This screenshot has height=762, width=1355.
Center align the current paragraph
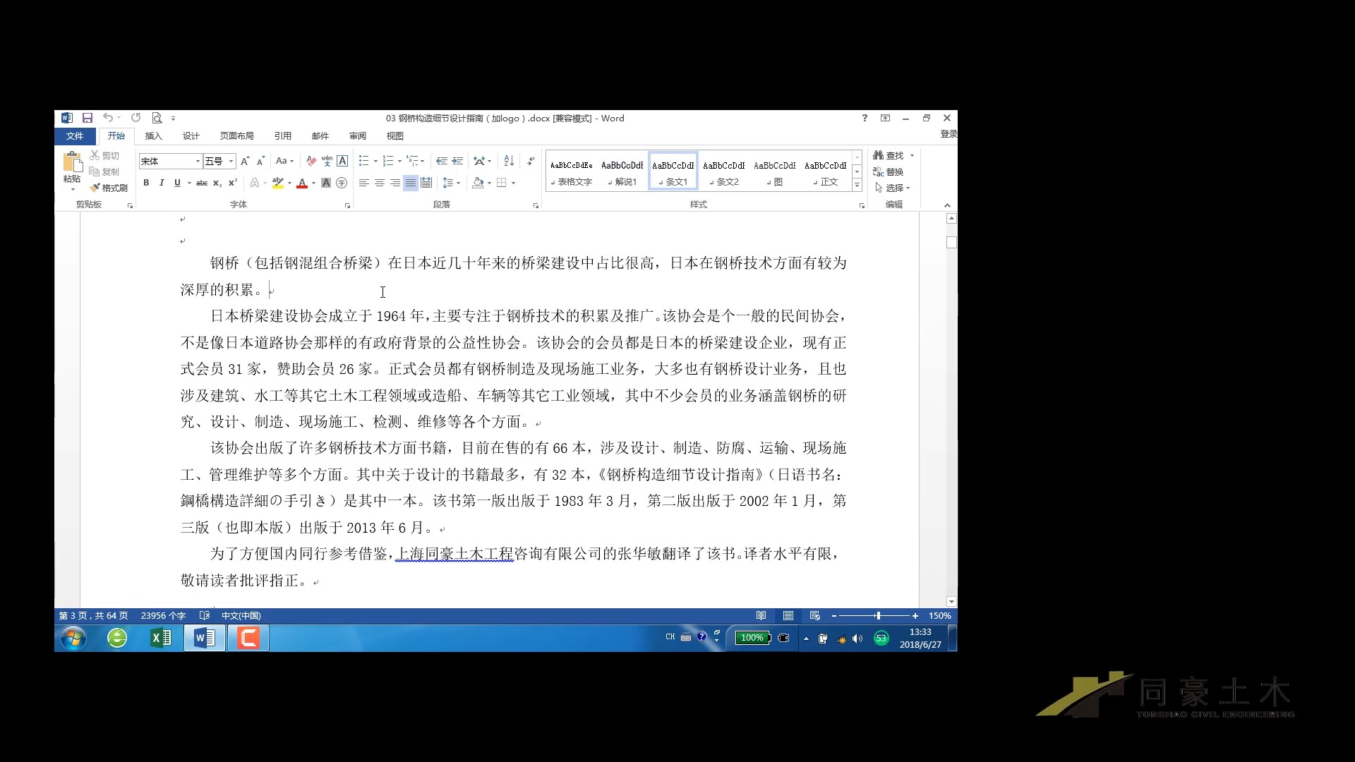[x=379, y=183]
